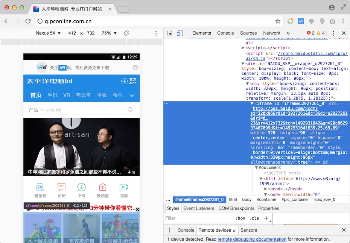
Task: Open the 75% zoom dropdown
Action: coord(109,33)
